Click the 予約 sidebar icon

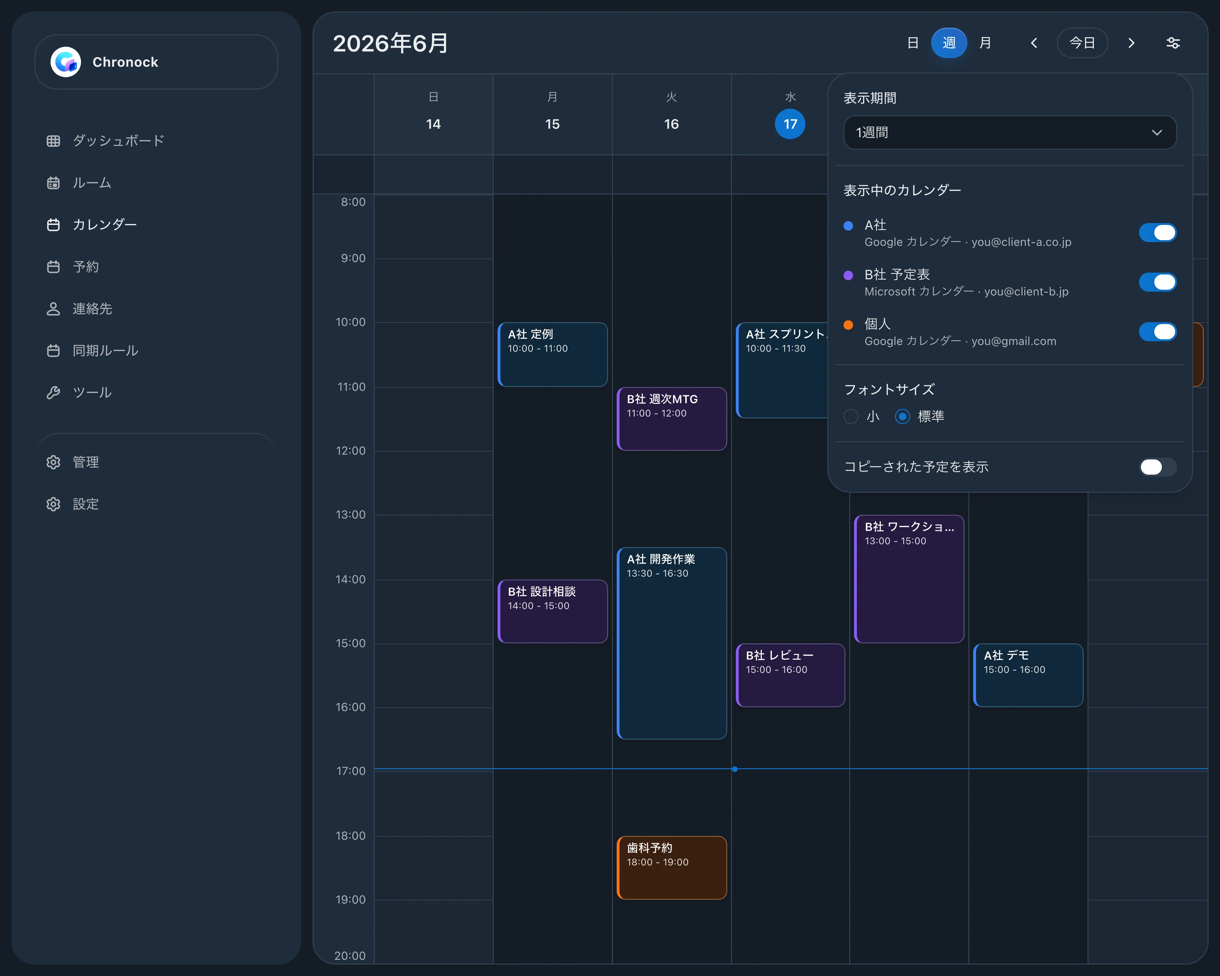(53, 267)
